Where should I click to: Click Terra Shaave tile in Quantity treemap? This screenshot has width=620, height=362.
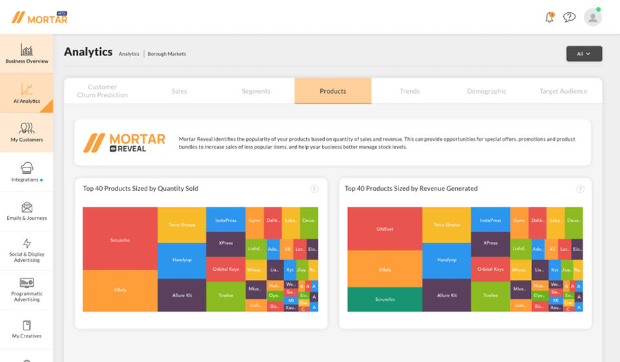(182, 225)
